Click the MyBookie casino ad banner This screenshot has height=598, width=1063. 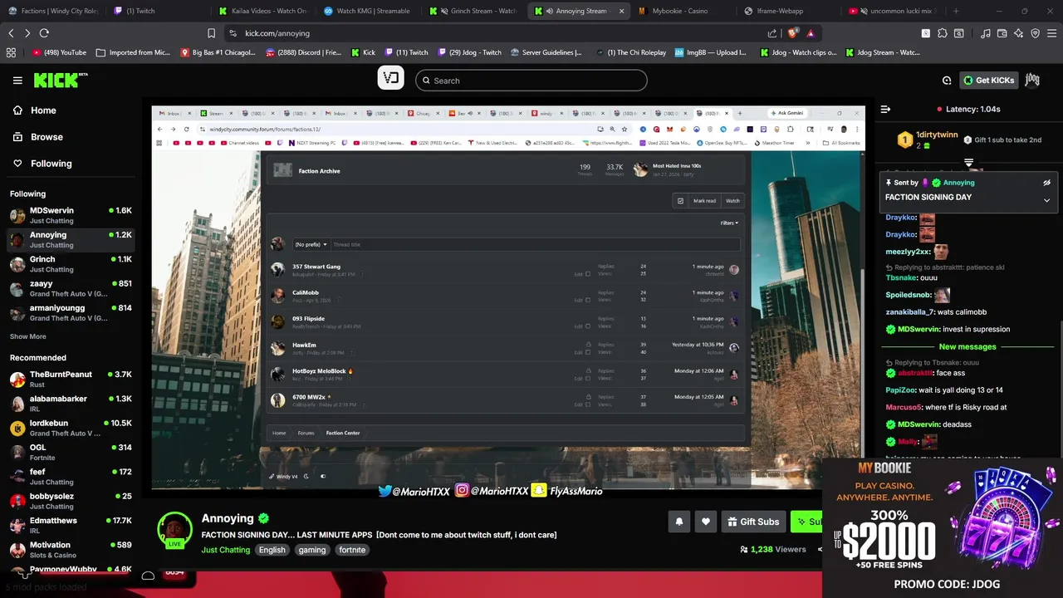tap(943, 527)
